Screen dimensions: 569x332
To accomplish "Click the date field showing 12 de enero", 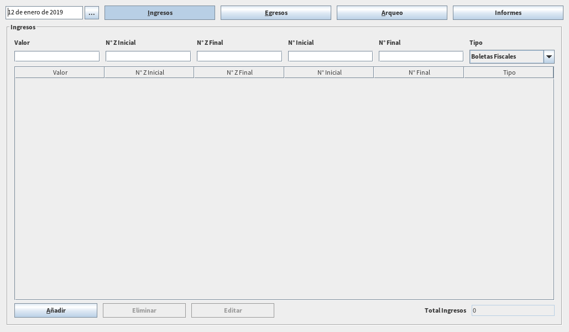I will (44, 13).
